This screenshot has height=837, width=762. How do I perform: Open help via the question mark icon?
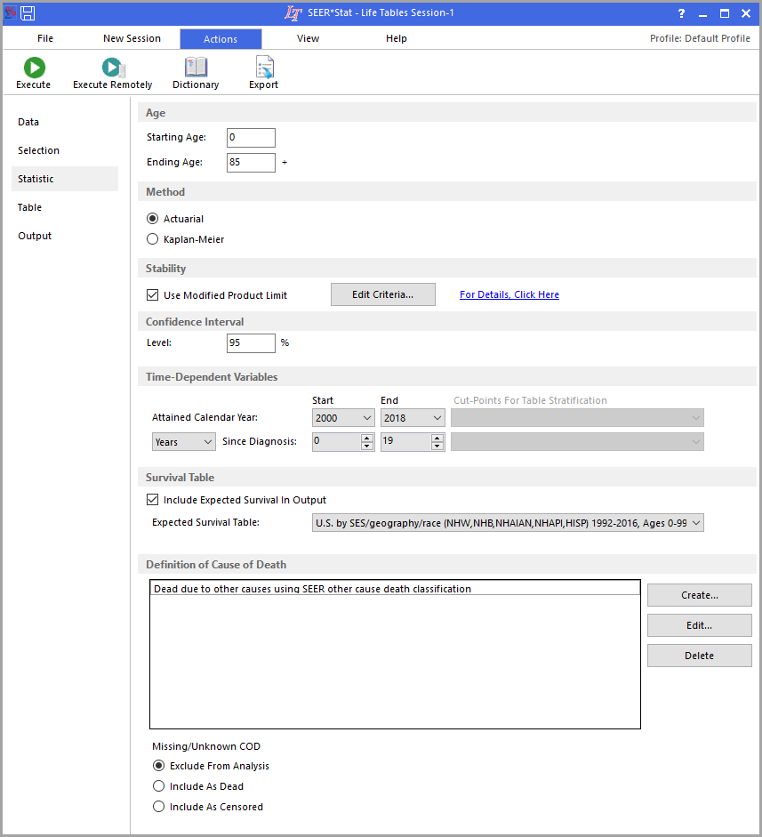click(x=680, y=13)
